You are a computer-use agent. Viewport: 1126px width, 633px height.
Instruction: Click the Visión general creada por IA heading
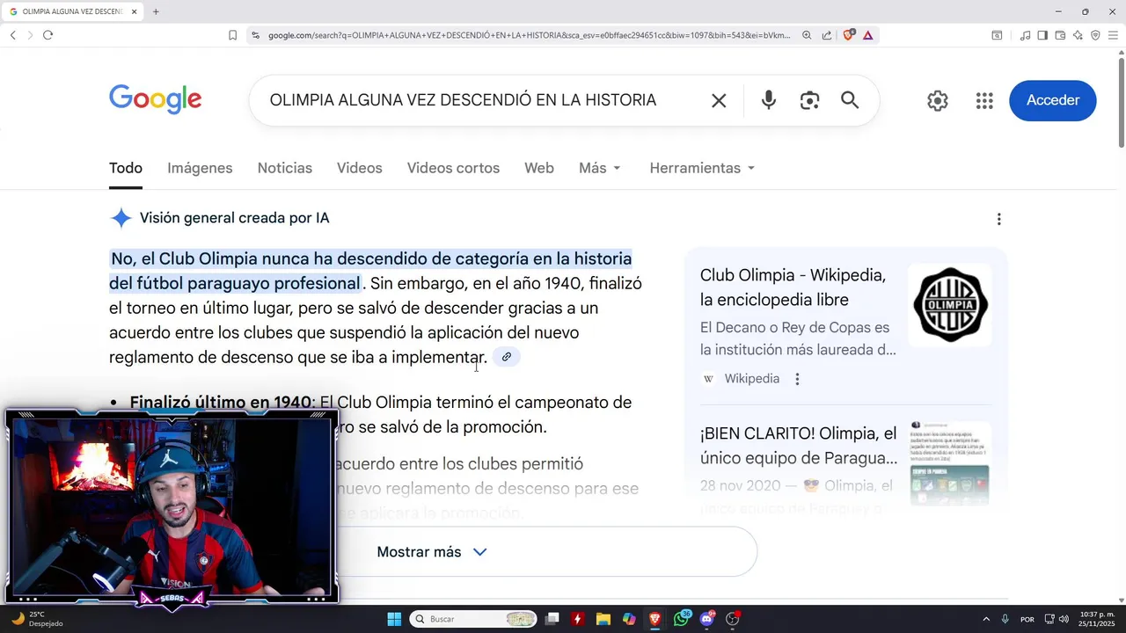click(234, 218)
